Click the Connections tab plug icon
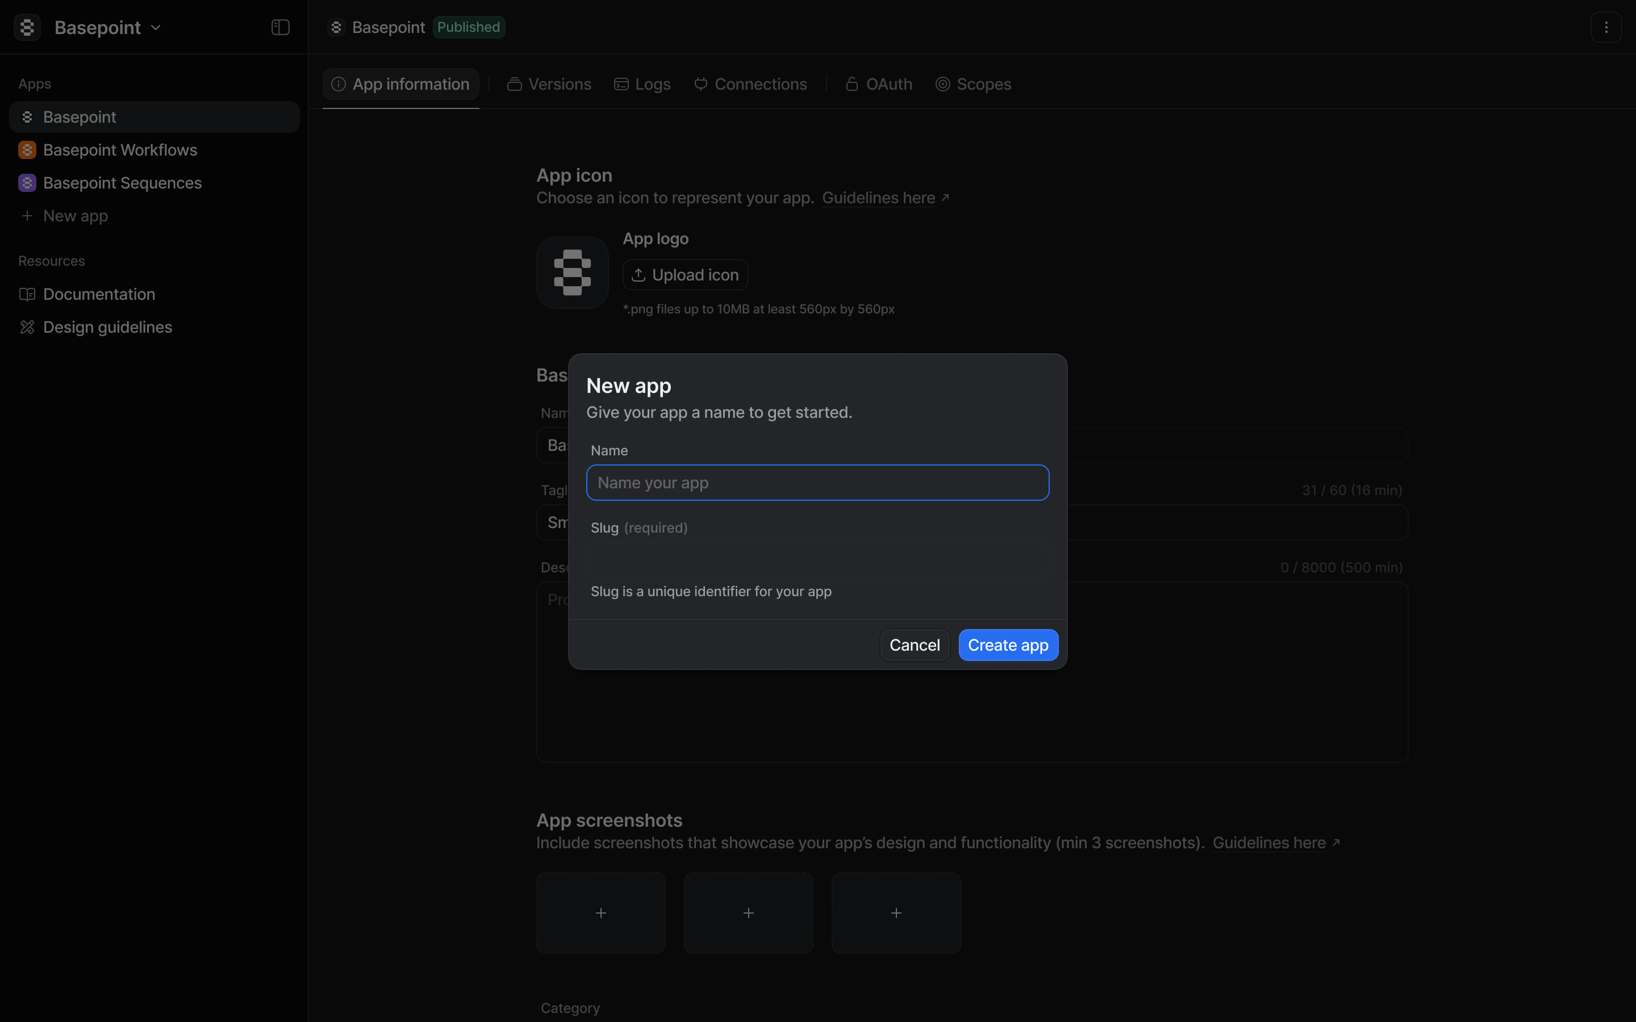The height and width of the screenshot is (1022, 1636). (701, 84)
